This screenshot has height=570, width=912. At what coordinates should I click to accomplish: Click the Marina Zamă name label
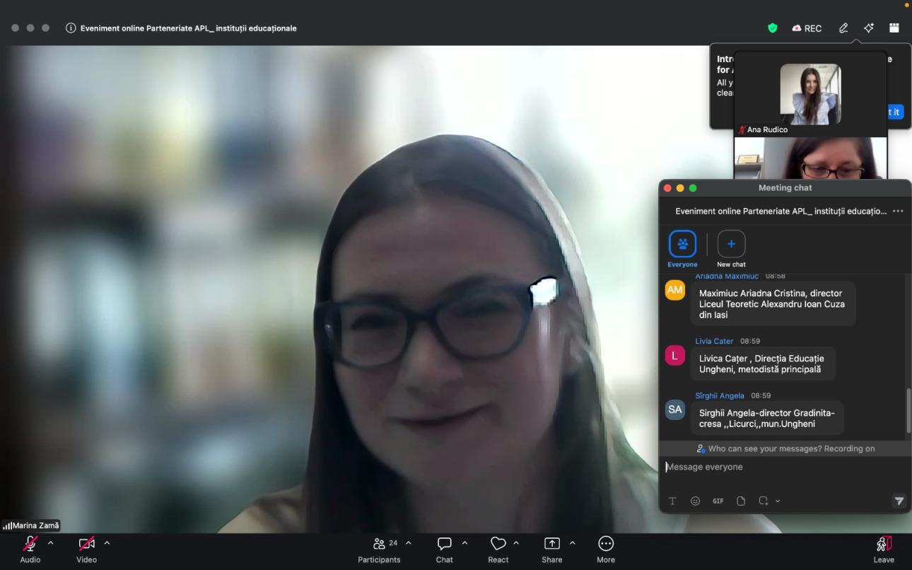coord(35,526)
